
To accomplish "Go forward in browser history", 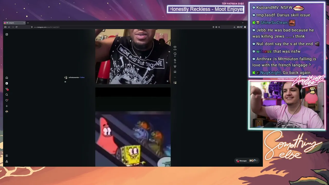I will 13,27.
